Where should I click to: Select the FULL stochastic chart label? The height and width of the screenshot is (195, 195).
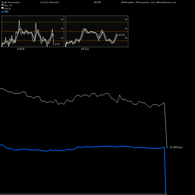coord(85,49)
